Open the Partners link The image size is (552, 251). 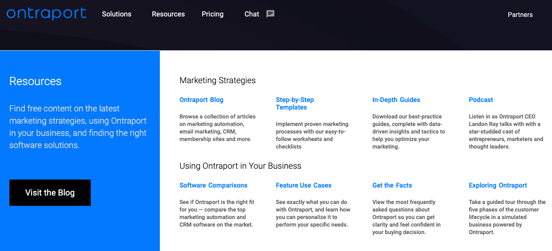(x=520, y=15)
